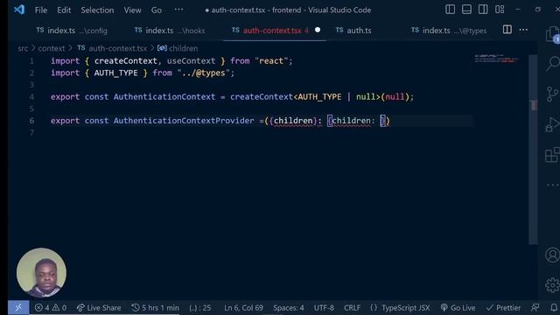Open the Search view icon
Image resolution: width=560 pixels, height=315 pixels.
click(552, 64)
